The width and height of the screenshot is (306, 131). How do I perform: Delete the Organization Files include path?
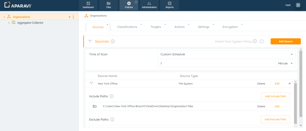(261, 106)
